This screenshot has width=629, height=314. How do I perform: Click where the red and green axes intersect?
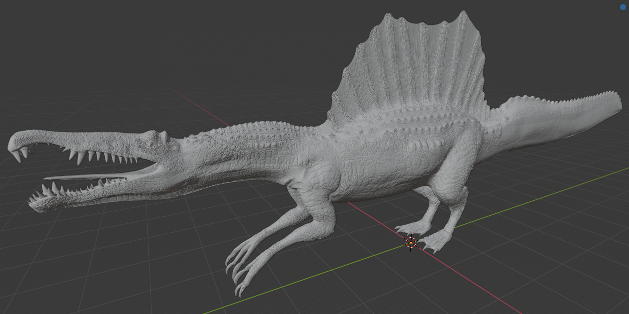[411, 243]
